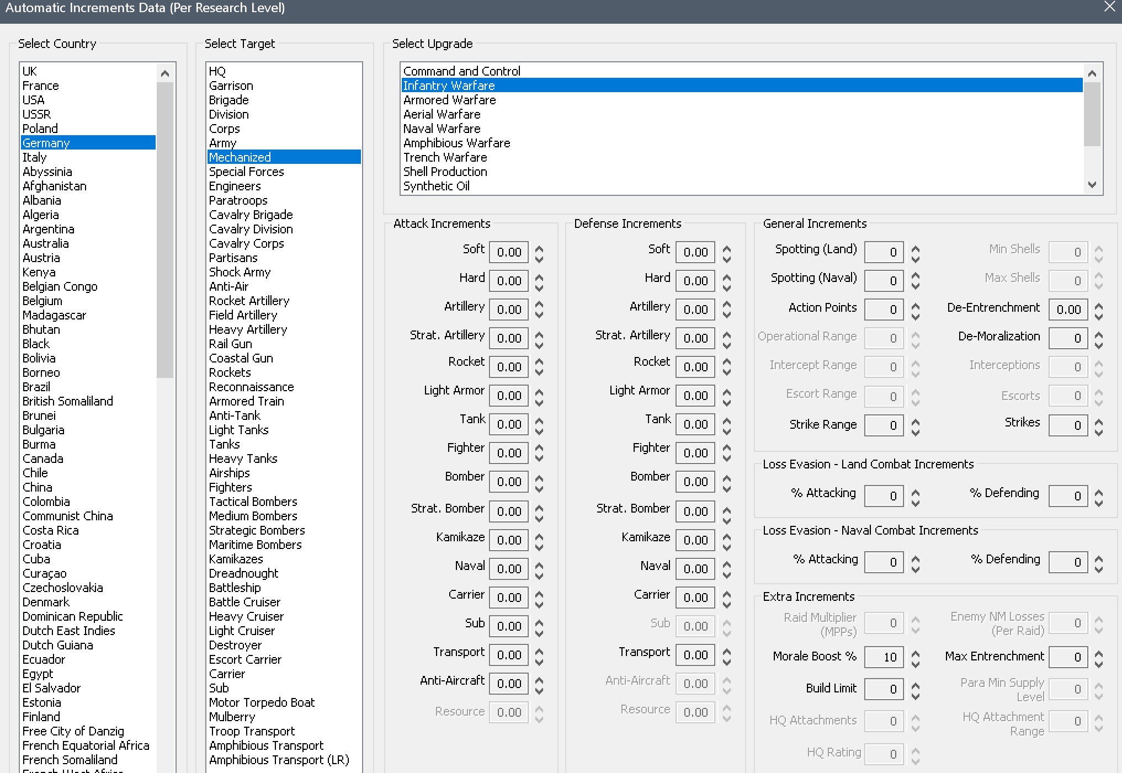Click the Hard attack increment field
This screenshot has width=1122, height=773.
tap(509, 281)
